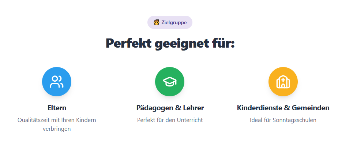
Task: Click the 'Perfekt geeignet für:' heading
Action: click(x=170, y=43)
